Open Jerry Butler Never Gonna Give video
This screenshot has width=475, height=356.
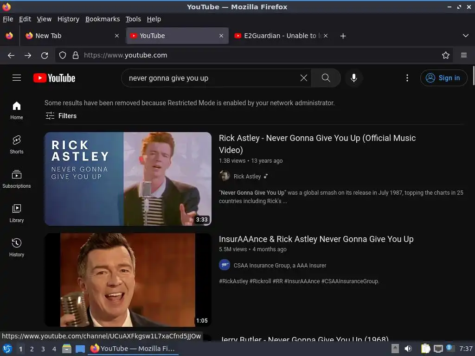(x=304, y=338)
